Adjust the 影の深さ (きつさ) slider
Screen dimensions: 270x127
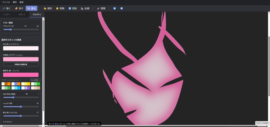point(21,116)
